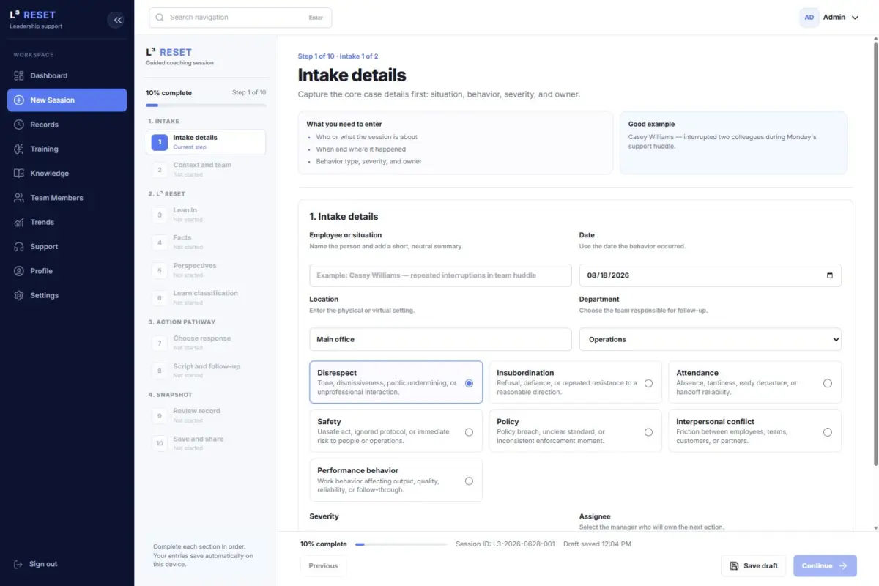Click the Trends chart icon
The height and width of the screenshot is (586, 879).
click(x=18, y=222)
